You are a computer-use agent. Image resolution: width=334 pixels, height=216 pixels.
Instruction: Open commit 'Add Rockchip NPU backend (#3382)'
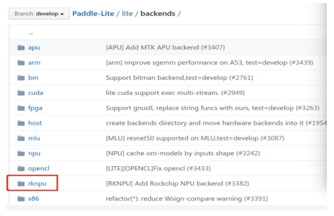(x=177, y=184)
